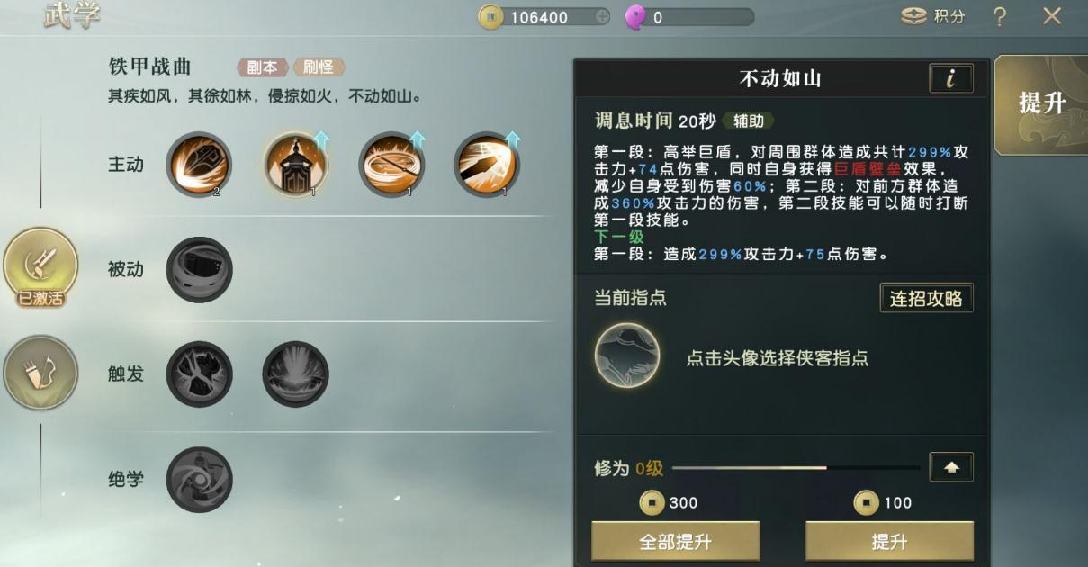Click the bottom 提升 upgrade button
Screen dimensions: 1088x567
point(889,542)
